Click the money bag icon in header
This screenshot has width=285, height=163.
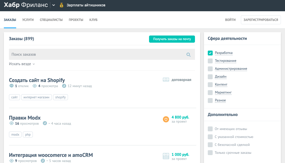[61, 5]
